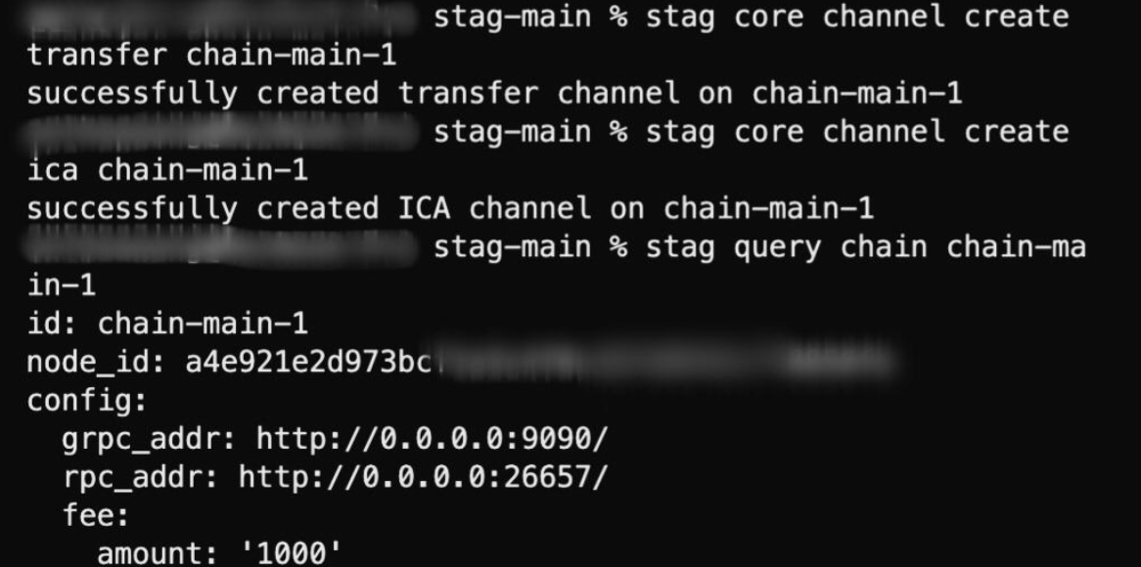Click the 'node_id:' key label
1141x567 pixels.
point(97,363)
